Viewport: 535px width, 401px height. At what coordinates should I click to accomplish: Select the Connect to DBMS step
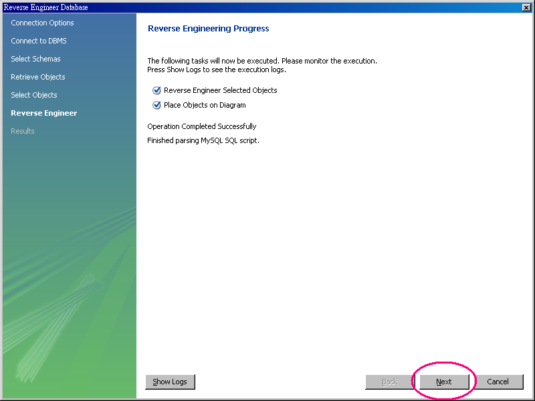coord(39,41)
